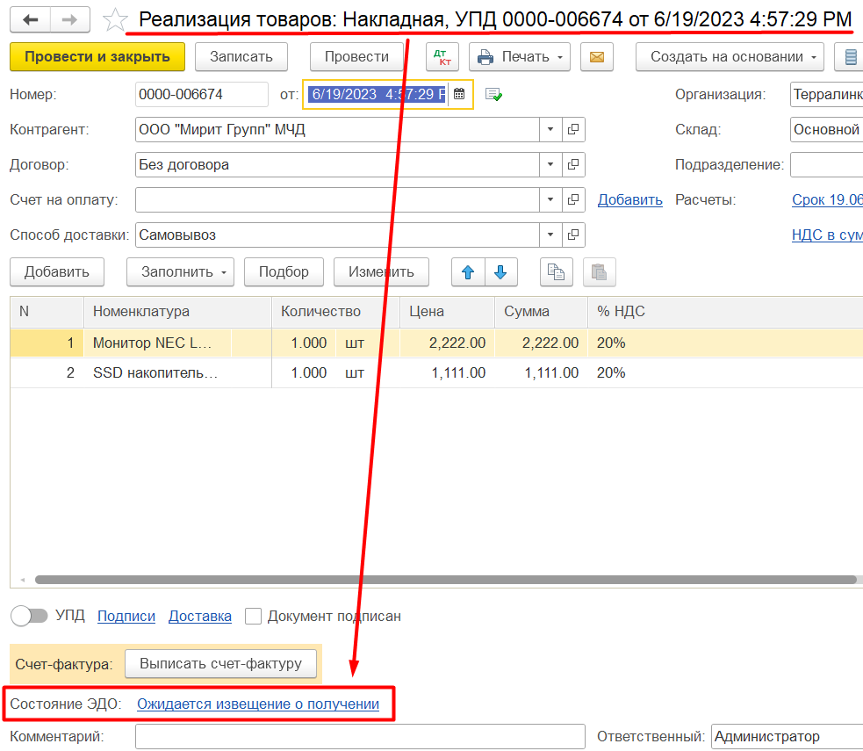Image resolution: width=863 pixels, height=751 pixels.
Task: Click the Ответственный field with Администратор
Action: [x=787, y=737]
